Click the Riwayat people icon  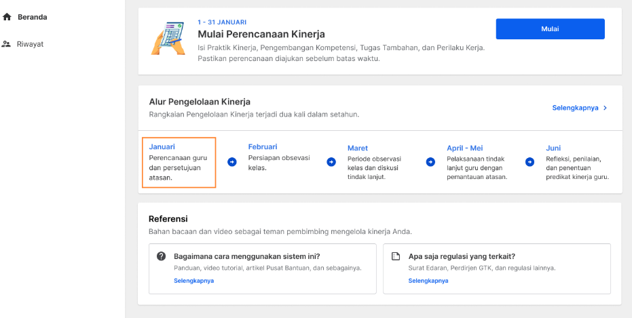click(x=7, y=44)
